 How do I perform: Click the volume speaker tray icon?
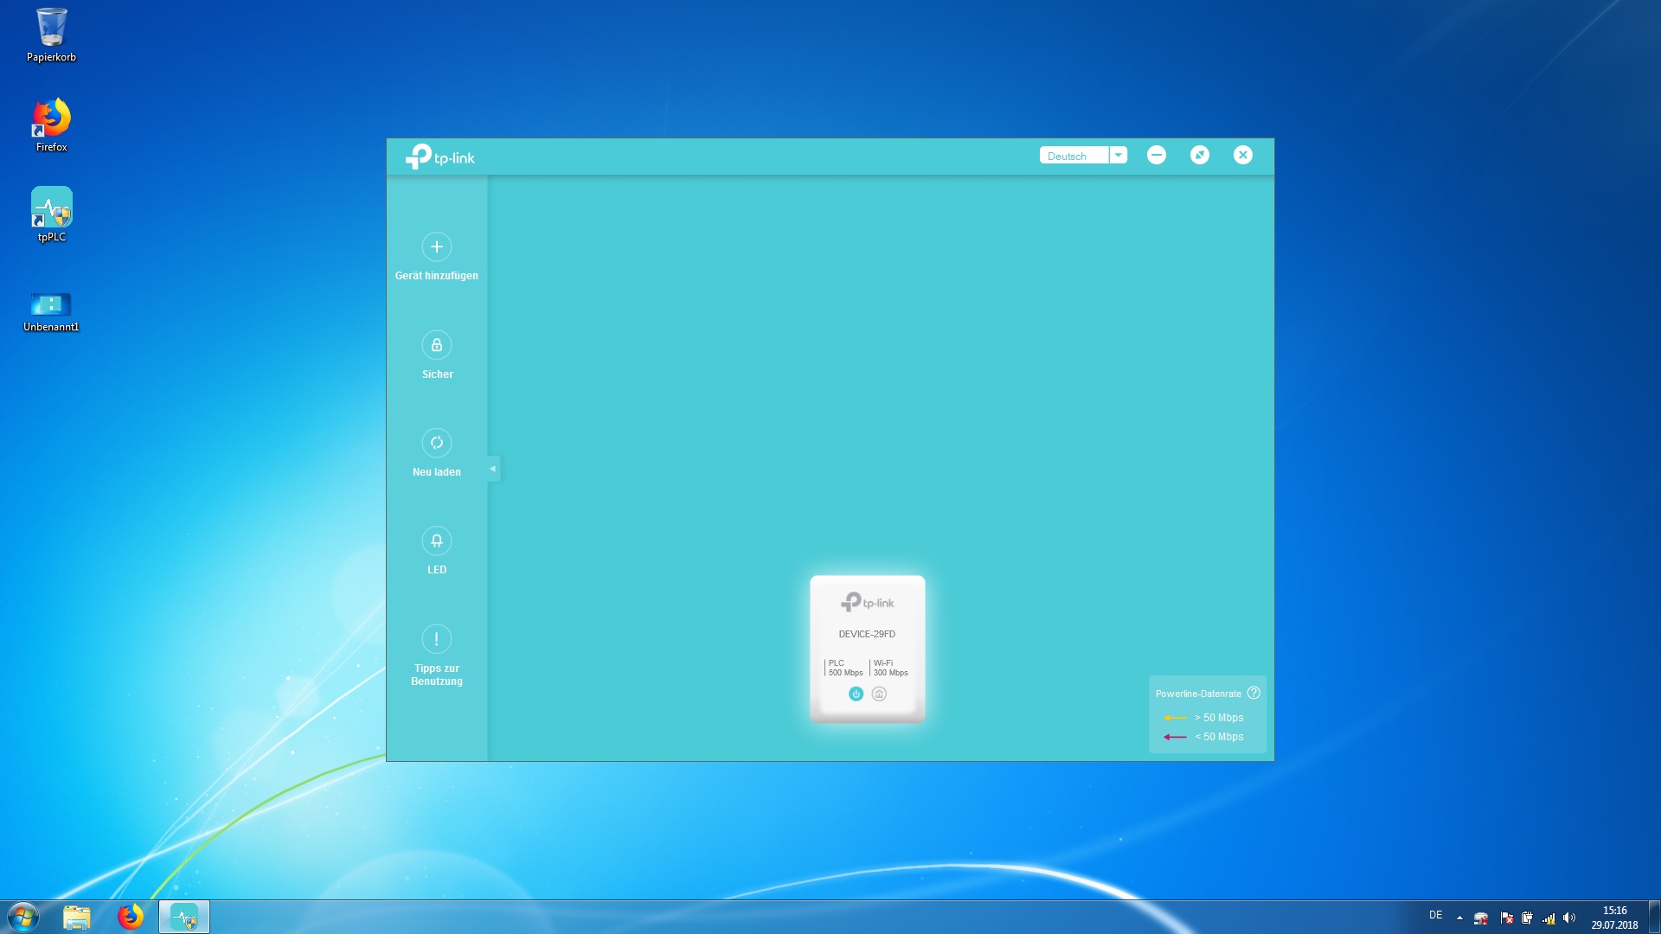click(1569, 918)
